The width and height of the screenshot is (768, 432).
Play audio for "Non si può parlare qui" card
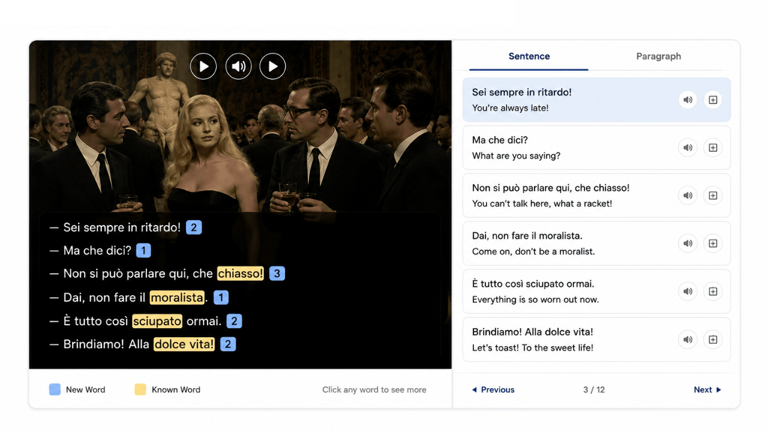688,196
